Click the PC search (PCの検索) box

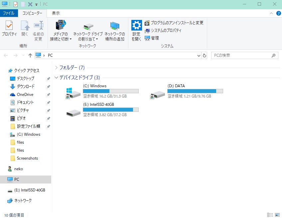click(x=242, y=55)
